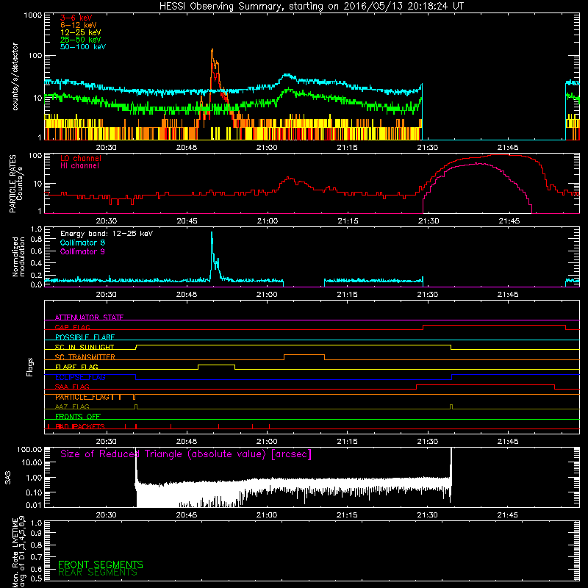Click the raised SAA FLAG step segment
Viewport: 588px width, 588px height.
click(485, 384)
